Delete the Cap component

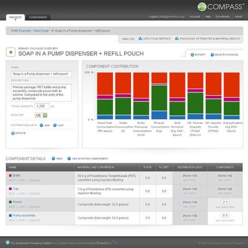click(x=35, y=193)
